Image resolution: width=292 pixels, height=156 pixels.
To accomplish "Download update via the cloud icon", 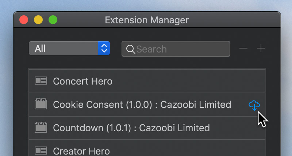I will click(254, 105).
